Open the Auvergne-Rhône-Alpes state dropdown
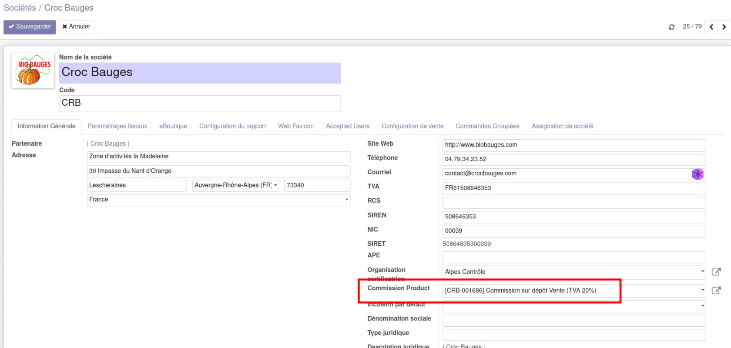731x348 pixels. (275, 185)
